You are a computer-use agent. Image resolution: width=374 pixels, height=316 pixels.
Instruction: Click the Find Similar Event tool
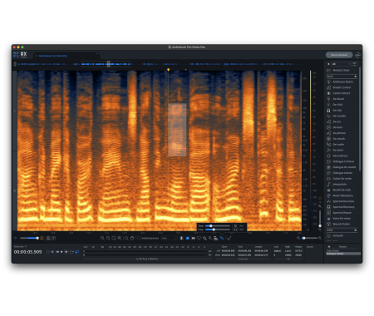coord(229,238)
